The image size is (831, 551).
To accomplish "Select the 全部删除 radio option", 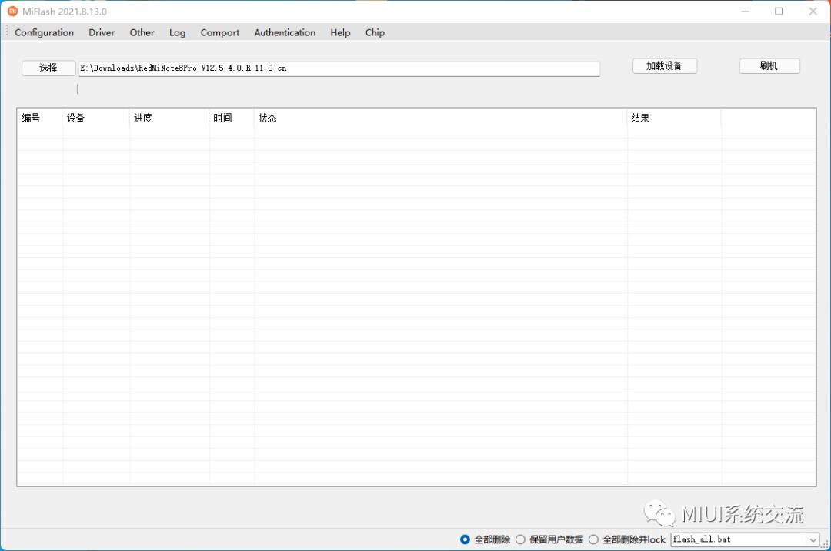I will pos(465,539).
